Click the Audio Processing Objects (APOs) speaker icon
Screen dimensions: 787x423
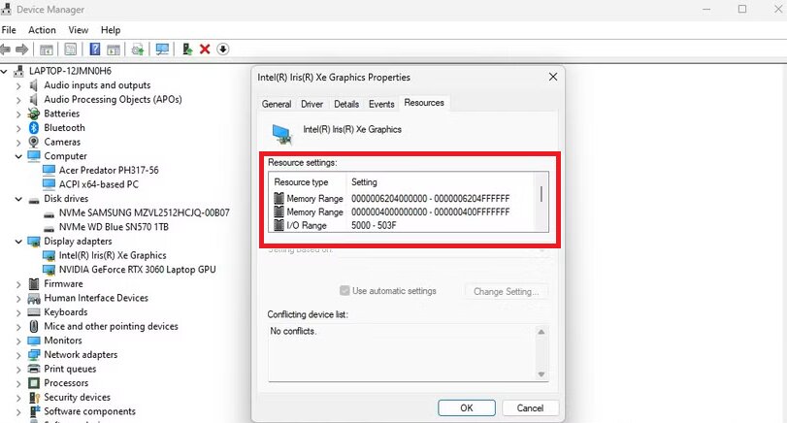pyautogui.click(x=34, y=99)
